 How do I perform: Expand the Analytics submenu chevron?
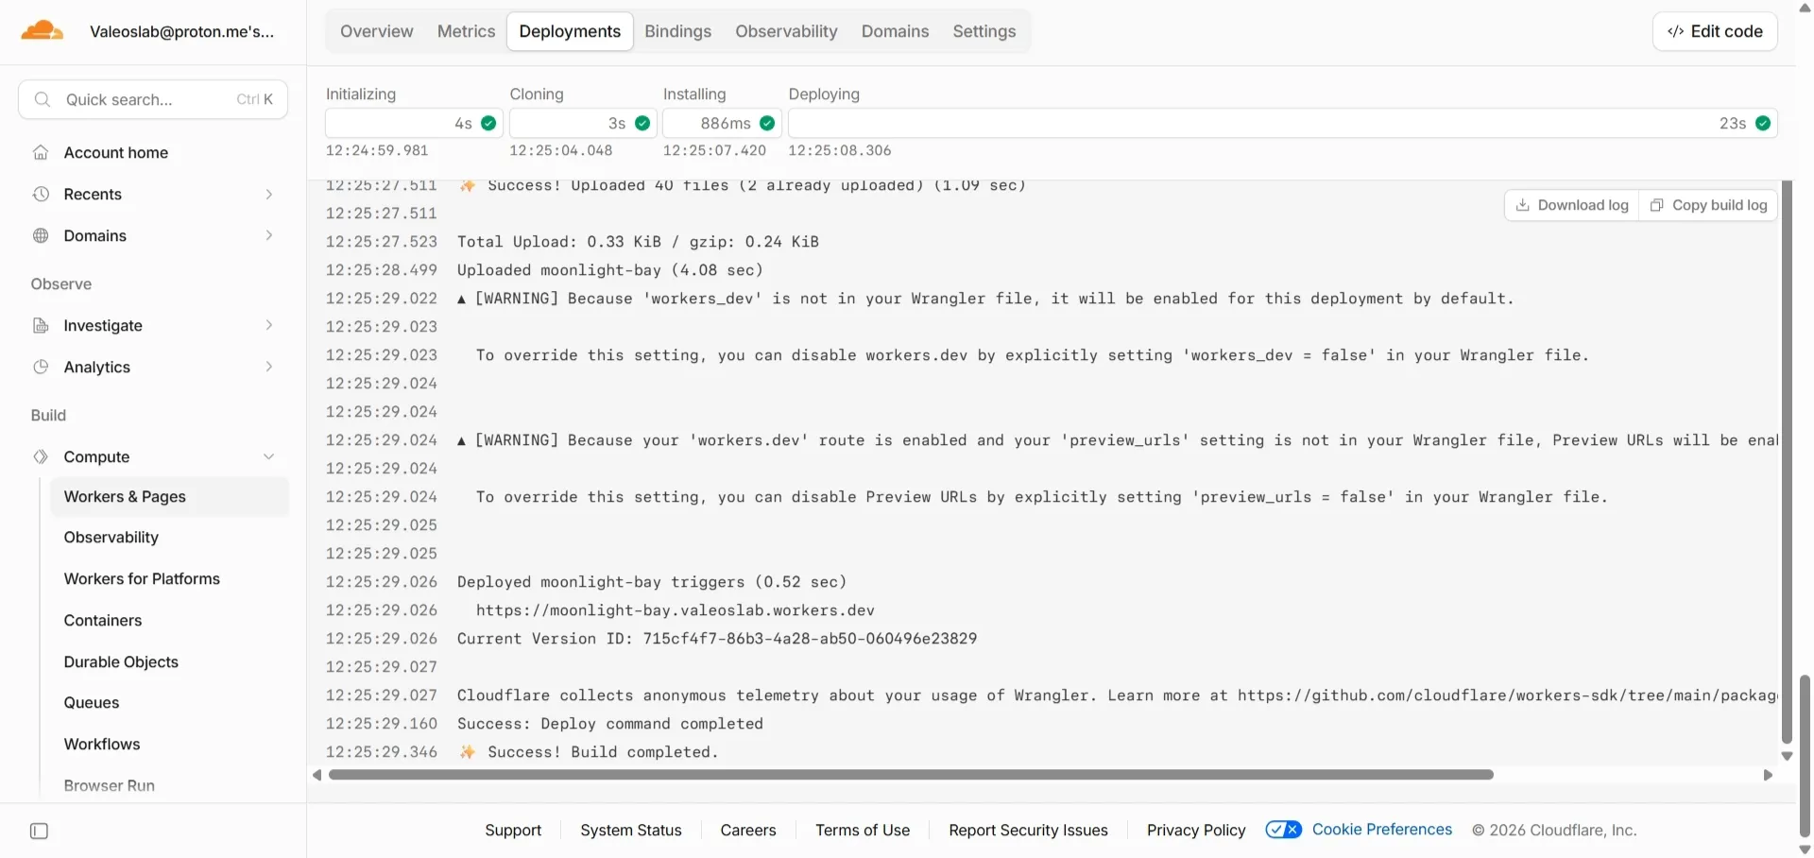click(269, 367)
